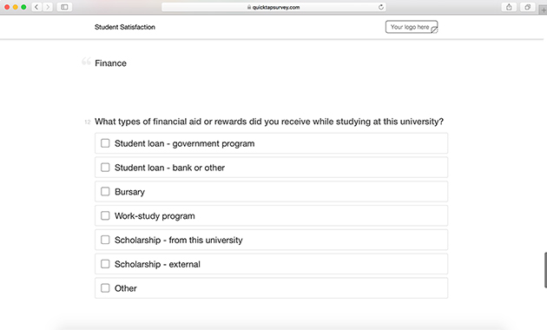Click the Finance section heading
Viewport: 547px width, 330px height.
110,63
